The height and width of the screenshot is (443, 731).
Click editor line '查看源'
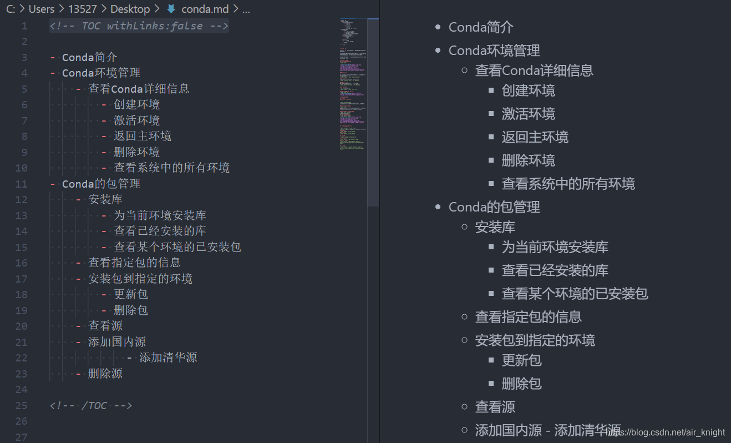click(105, 326)
